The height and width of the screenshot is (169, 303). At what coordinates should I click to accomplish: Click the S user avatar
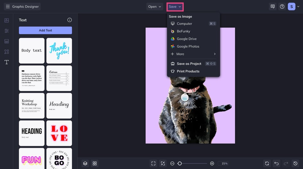coord(291,6)
